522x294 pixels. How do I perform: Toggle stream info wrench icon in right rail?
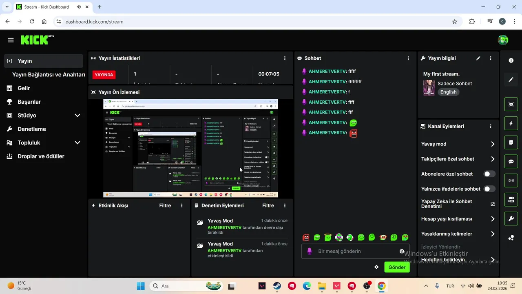click(x=511, y=219)
